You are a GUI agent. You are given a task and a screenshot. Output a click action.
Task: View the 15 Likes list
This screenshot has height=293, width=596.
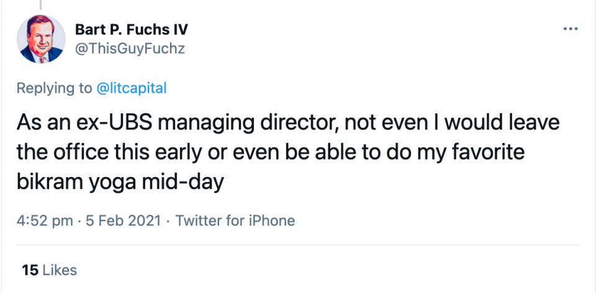point(49,270)
